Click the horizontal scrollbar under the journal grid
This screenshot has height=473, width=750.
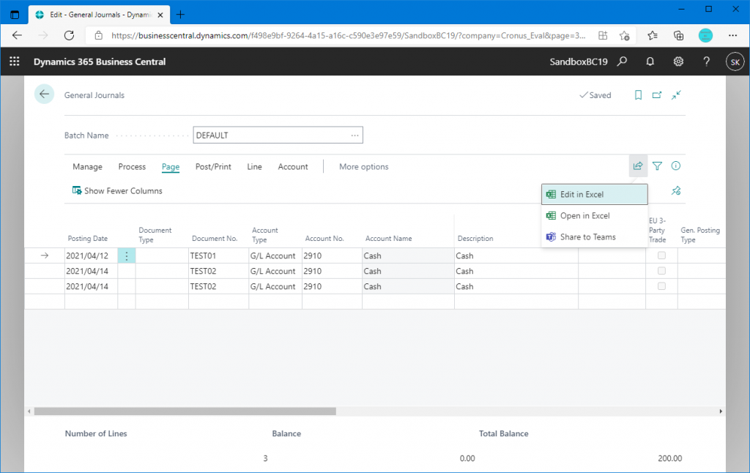pos(183,411)
